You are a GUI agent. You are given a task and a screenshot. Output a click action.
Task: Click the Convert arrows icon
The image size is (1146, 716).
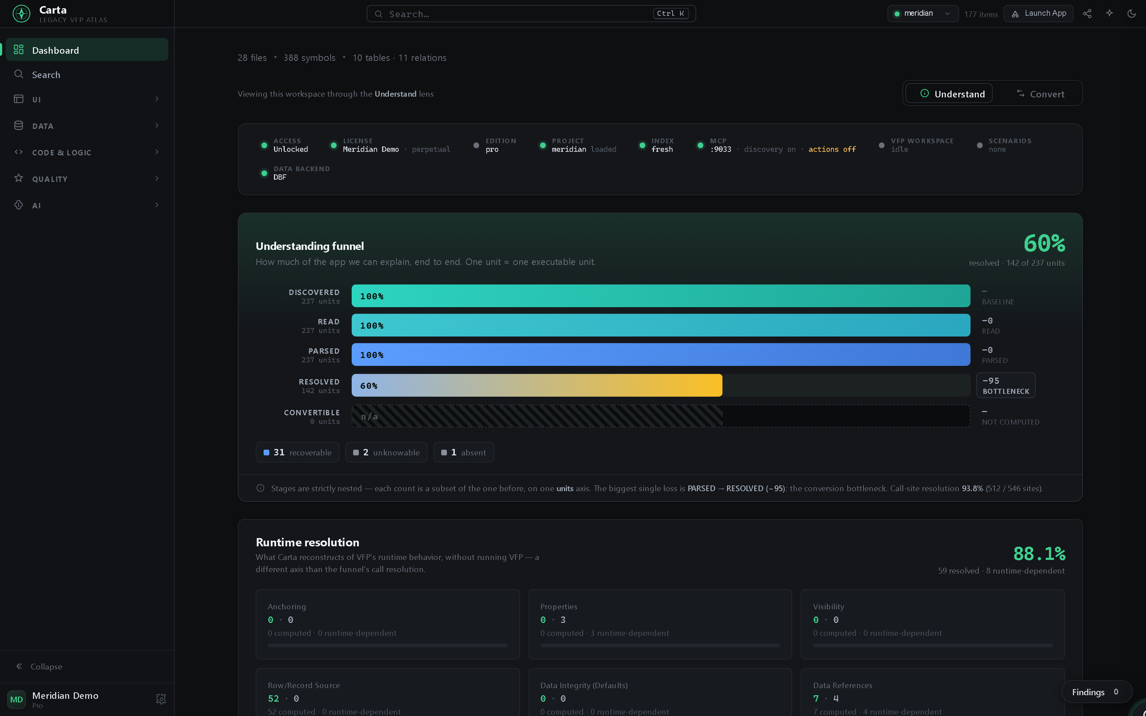[x=1021, y=93]
